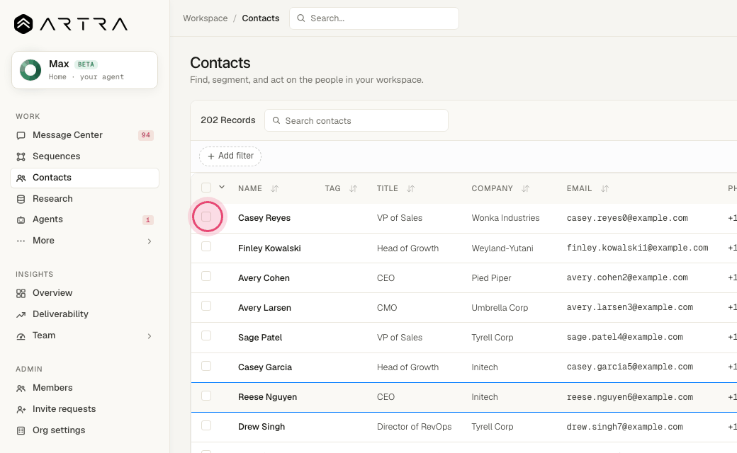Click the Overview dashboard icon
737x453 pixels.
point(21,294)
